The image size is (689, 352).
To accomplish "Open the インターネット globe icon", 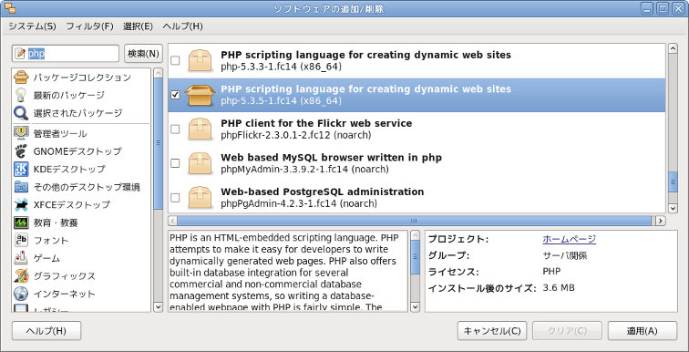I will tap(21, 294).
